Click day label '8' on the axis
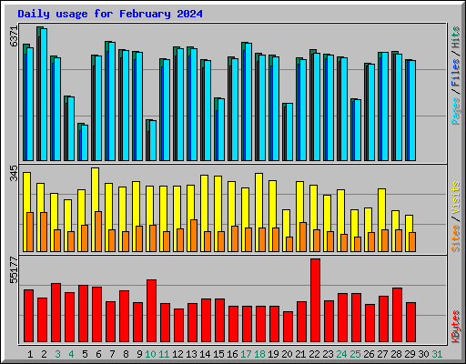 tap(126, 354)
